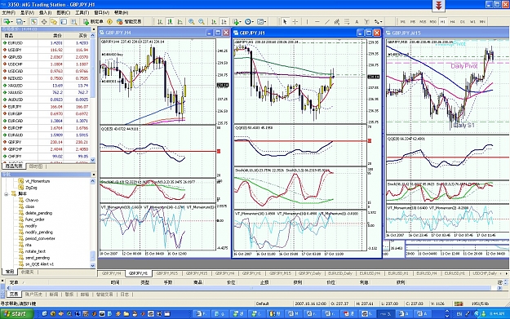The image size is (510, 319).
Task: Select the ZigZag indicator in Navigator
Action: pos(31,188)
